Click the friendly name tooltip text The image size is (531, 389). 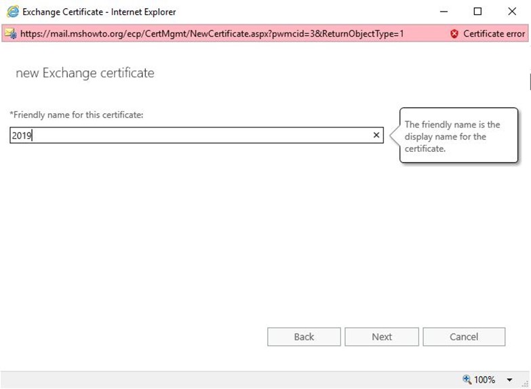tap(452, 136)
